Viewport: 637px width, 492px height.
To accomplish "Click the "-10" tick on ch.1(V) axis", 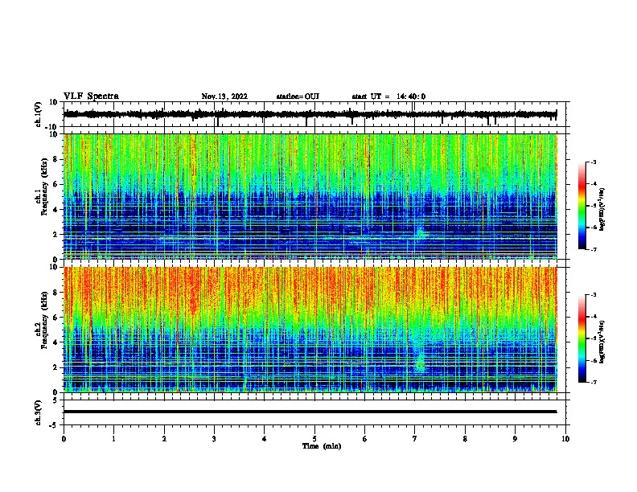I will 52,127.
